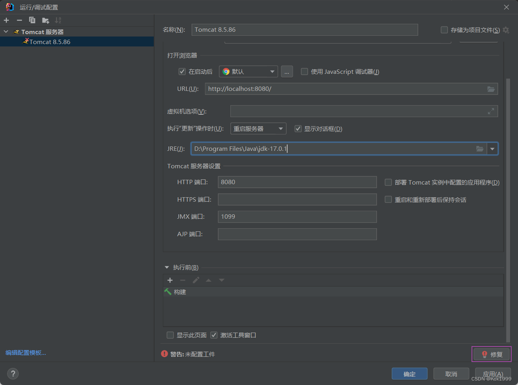Move before-launch task up

pos(209,280)
